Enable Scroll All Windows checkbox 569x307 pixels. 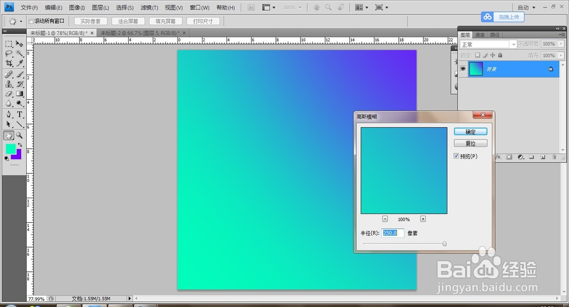point(31,21)
